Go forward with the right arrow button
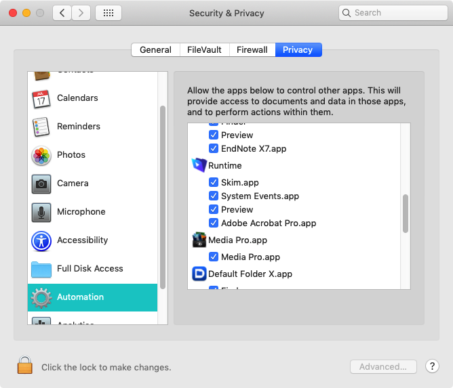 [81, 13]
